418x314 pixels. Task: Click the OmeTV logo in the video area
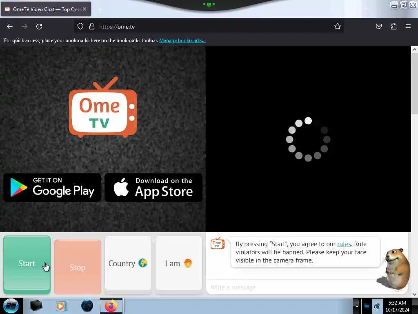coord(103,108)
